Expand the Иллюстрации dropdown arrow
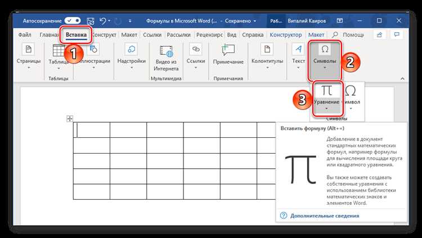This screenshot has width=422, height=238. (93, 68)
